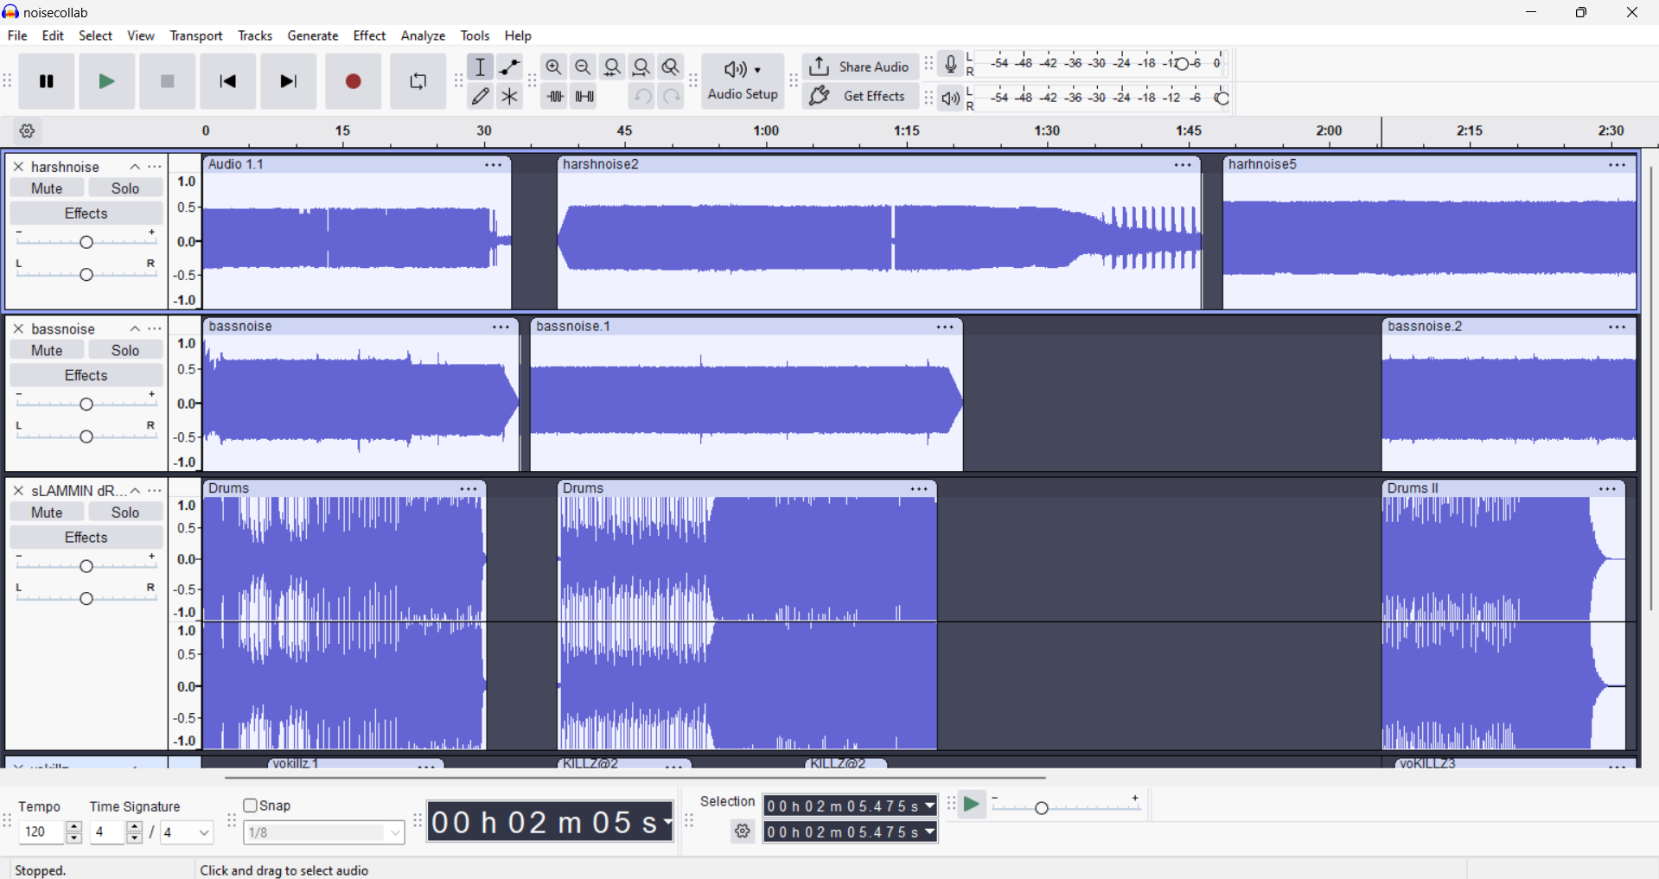Enable the Snap checkbox
This screenshot has height=879, width=1659.
click(251, 806)
